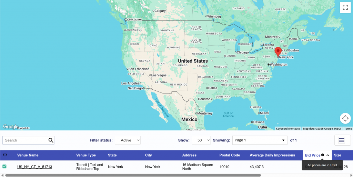Sort by Venue Type column
This screenshot has width=353, height=177.
coord(86,155)
